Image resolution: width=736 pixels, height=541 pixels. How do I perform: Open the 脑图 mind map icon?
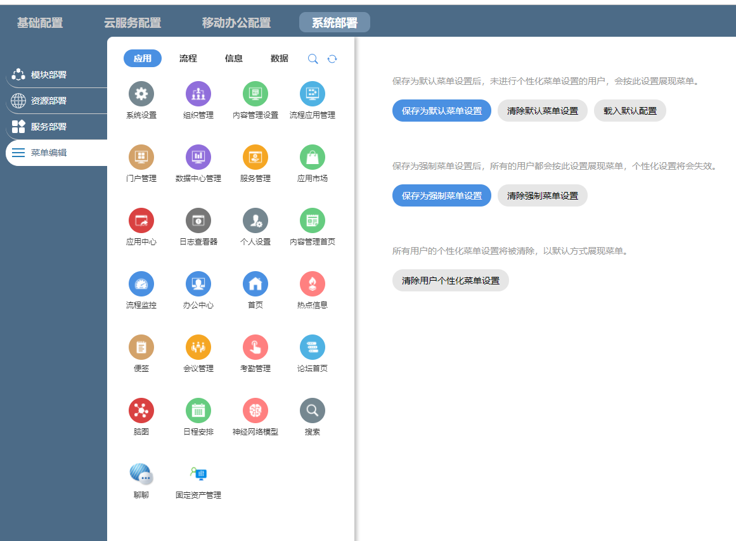pyautogui.click(x=141, y=411)
